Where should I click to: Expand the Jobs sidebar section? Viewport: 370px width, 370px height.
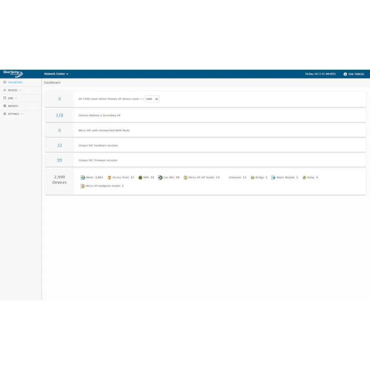pyautogui.click(x=10, y=98)
